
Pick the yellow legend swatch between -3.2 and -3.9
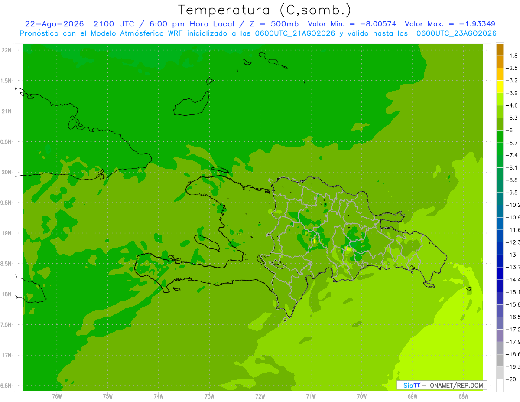500,87
